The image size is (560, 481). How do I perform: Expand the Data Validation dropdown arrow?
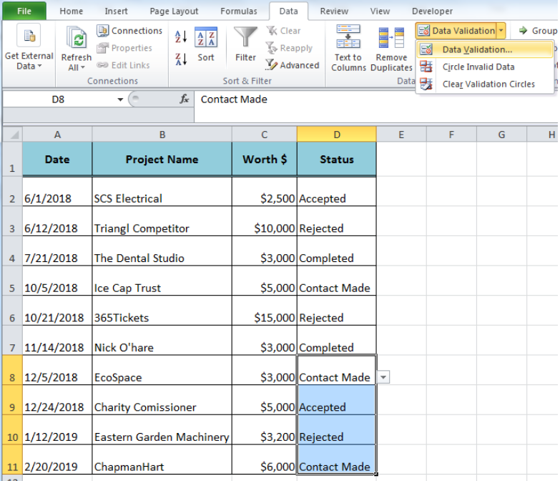(x=501, y=31)
